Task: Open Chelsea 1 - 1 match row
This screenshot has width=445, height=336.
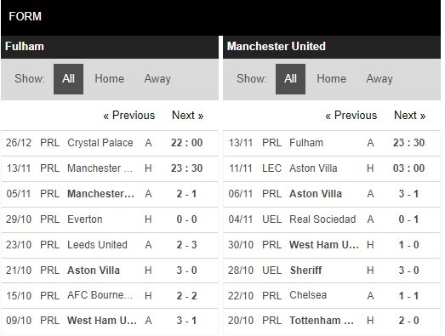Action: click(x=332, y=296)
